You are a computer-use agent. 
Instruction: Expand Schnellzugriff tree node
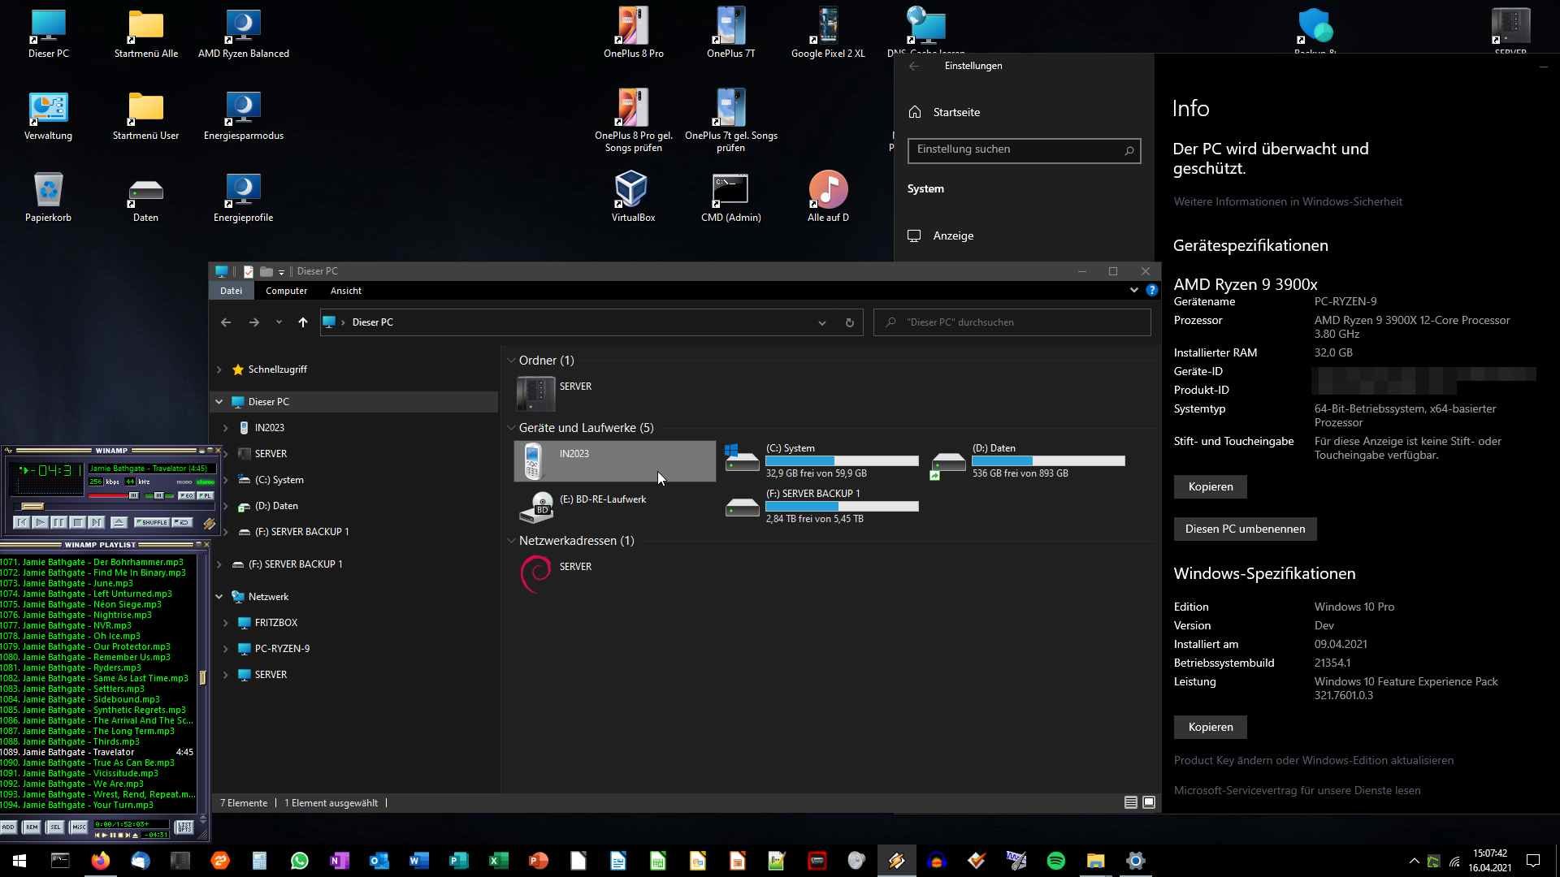point(219,369)
